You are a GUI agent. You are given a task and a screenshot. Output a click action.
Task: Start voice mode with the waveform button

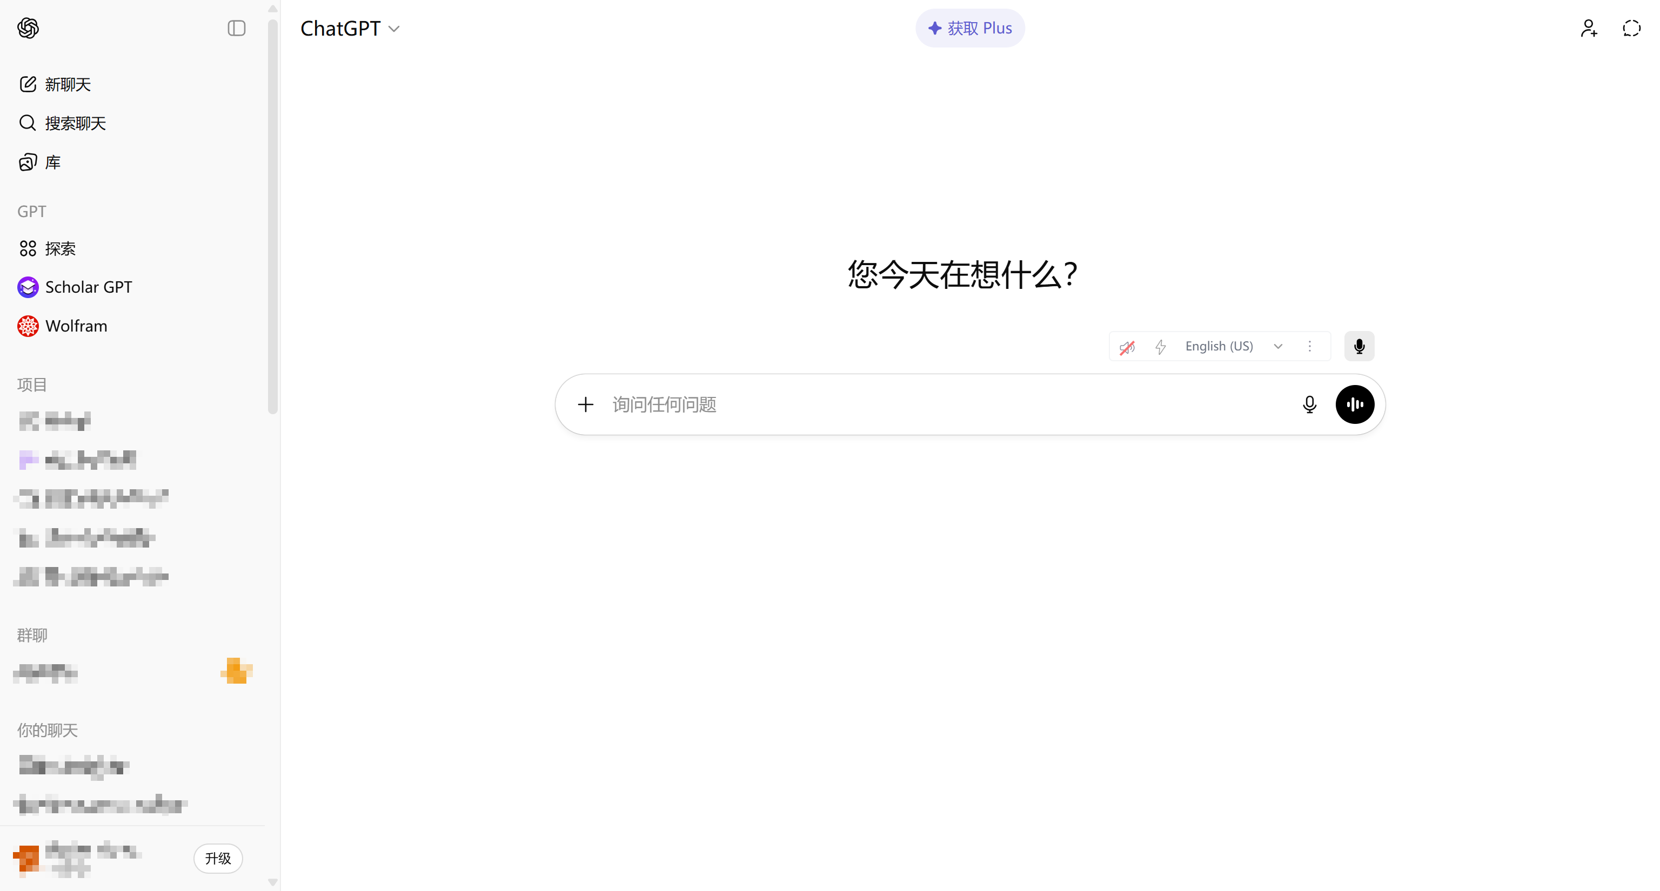tap(1355, 404)
